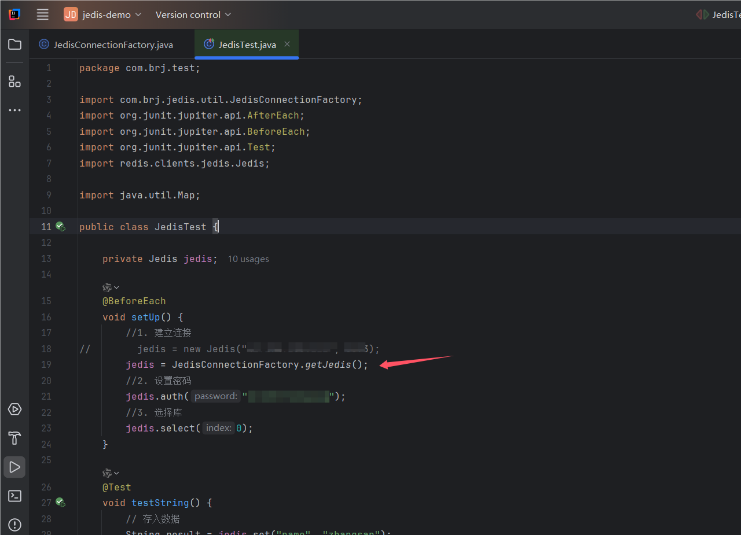Open the Structure tool window
The height and width of the screenshot is (535, 741).
click(14, 81)
